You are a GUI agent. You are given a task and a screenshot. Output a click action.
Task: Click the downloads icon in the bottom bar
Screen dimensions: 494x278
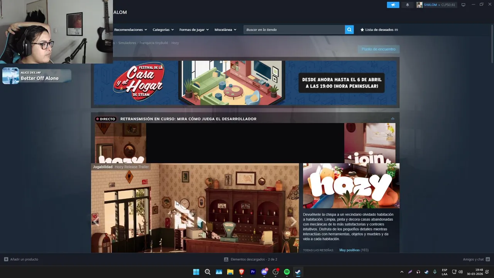pyautogui.click(x=227, y=259)
